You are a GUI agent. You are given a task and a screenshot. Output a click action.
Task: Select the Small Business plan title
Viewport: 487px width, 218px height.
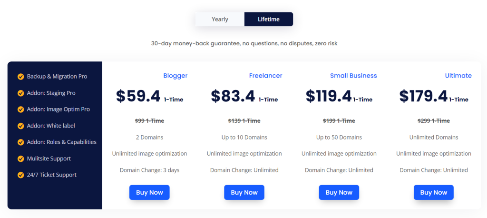tap(353, 76)
